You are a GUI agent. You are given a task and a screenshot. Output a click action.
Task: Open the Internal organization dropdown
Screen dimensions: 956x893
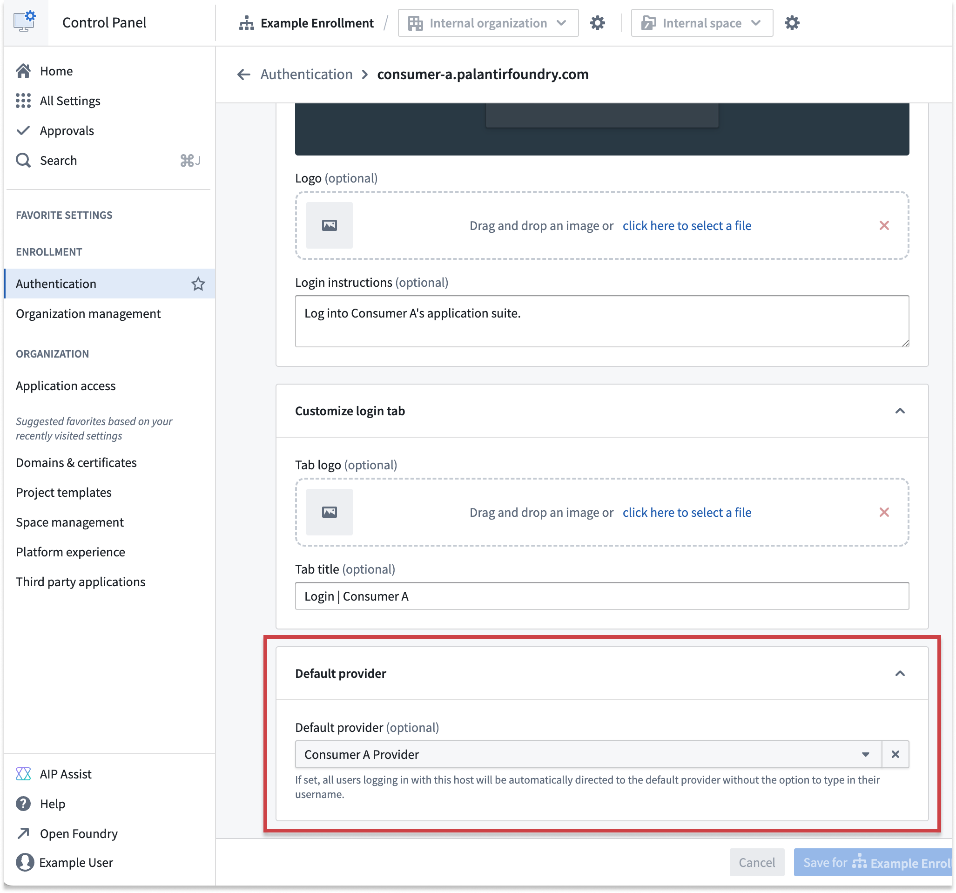click(488, 23)
